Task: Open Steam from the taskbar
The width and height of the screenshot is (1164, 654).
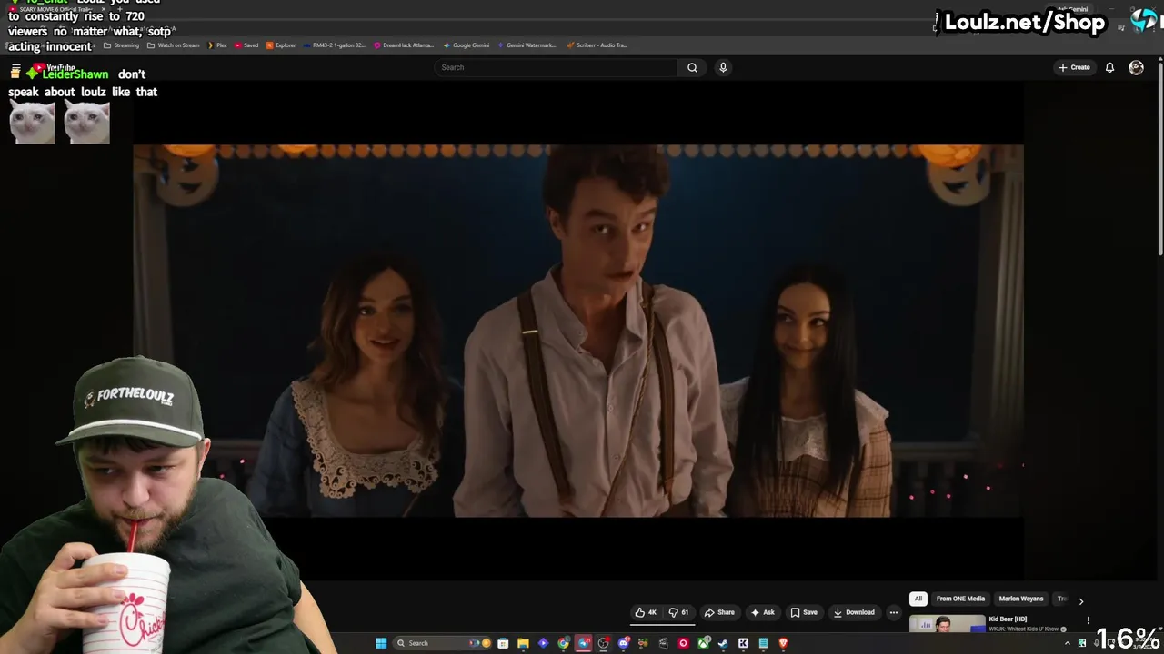Action: (x=722, y=643)
